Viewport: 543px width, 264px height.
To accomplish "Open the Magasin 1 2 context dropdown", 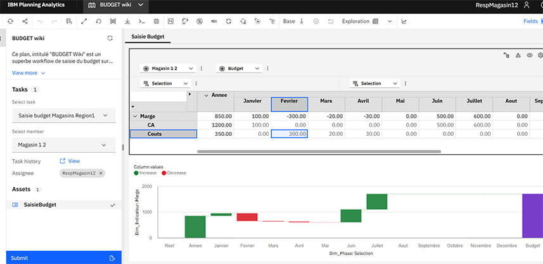I will pos(168,68).
